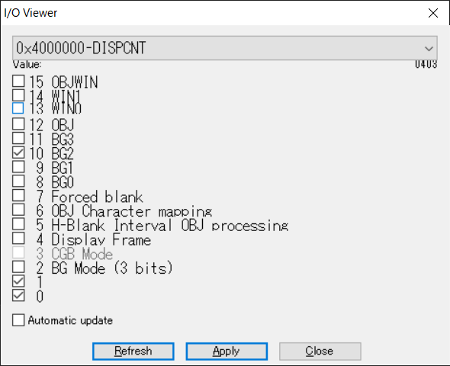
Task: Click the Close button
Action: tap(320, 351)
